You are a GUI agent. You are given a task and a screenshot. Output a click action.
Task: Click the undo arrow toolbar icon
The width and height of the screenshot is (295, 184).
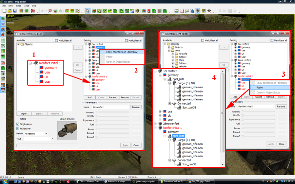coord(43,11)
